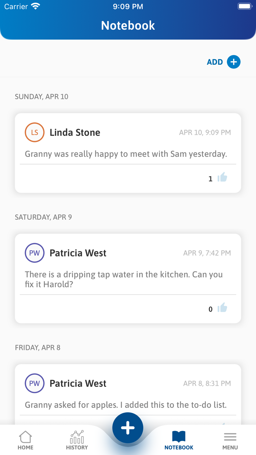Click the ADD text label
The image size is (256, 455).
[215, 62]
